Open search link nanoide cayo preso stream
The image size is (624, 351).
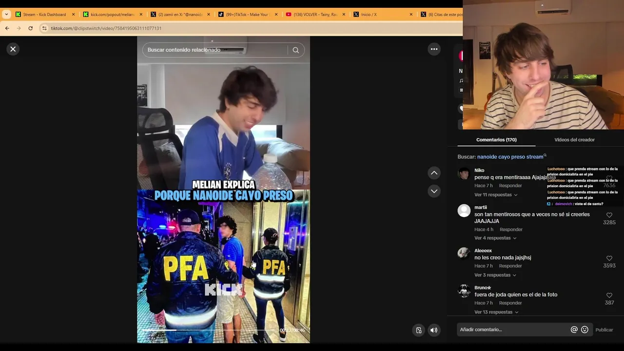point(510,157)
